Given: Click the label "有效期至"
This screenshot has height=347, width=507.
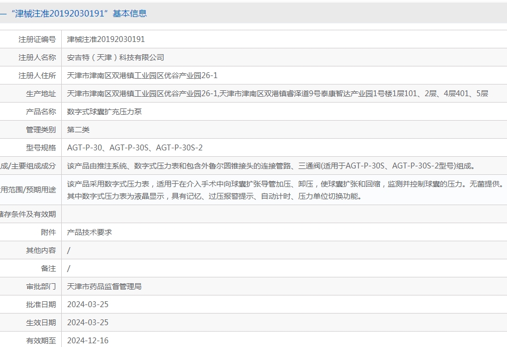Looking at the screenshot, I should click(41, 341).
